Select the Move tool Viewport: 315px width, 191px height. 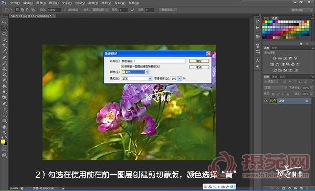click(x=4, y=22)
